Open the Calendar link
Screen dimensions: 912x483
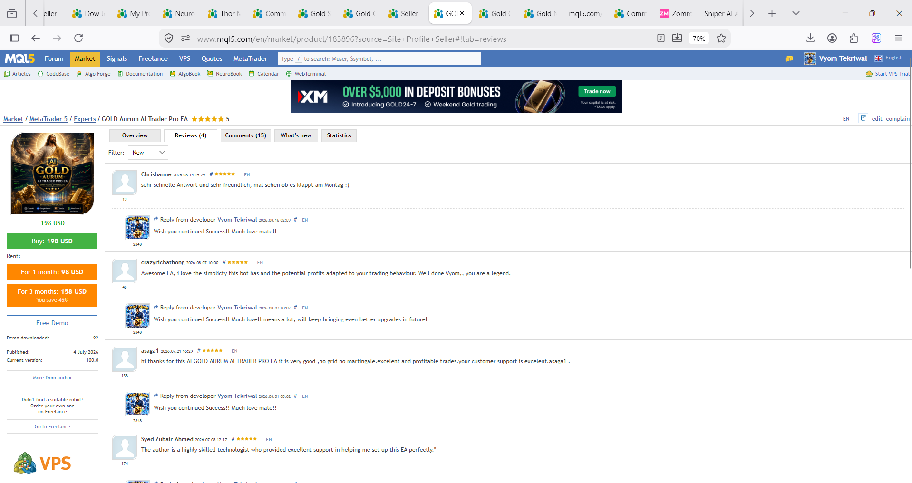click(264, 74)
